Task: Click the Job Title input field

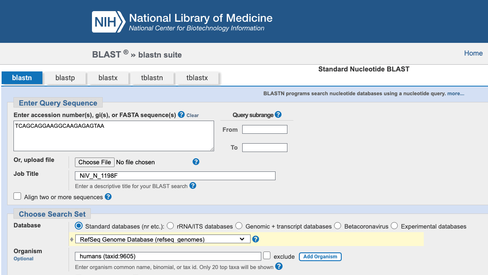Action: 175,176
